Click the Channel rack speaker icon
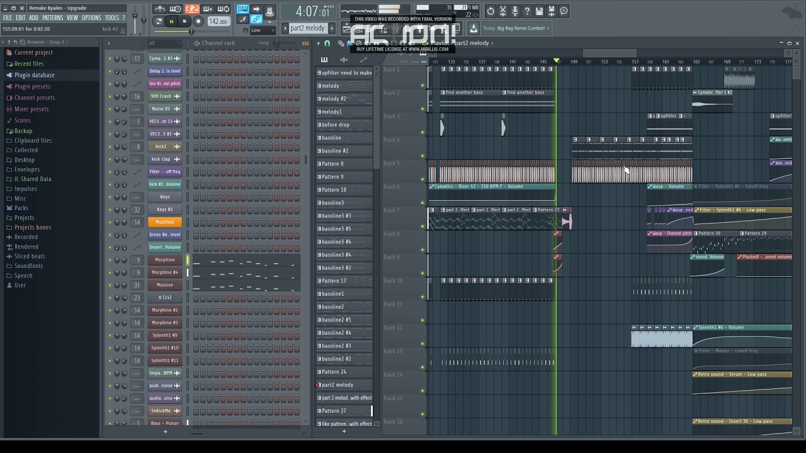The height and width of the screenshot is (453, 806). coord(196,43)
